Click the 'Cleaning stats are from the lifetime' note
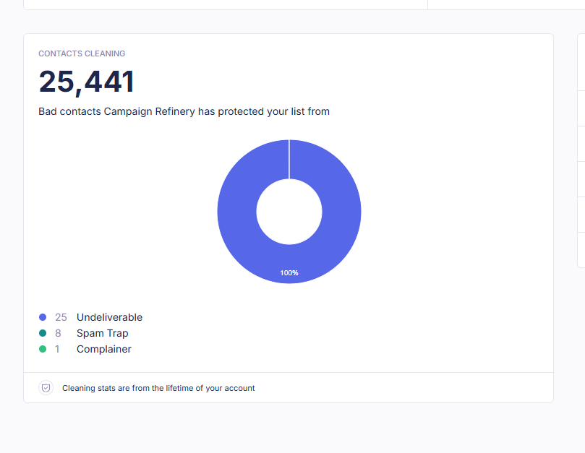Viewport: 585px width, 453px height. click(x=158, y=388)
